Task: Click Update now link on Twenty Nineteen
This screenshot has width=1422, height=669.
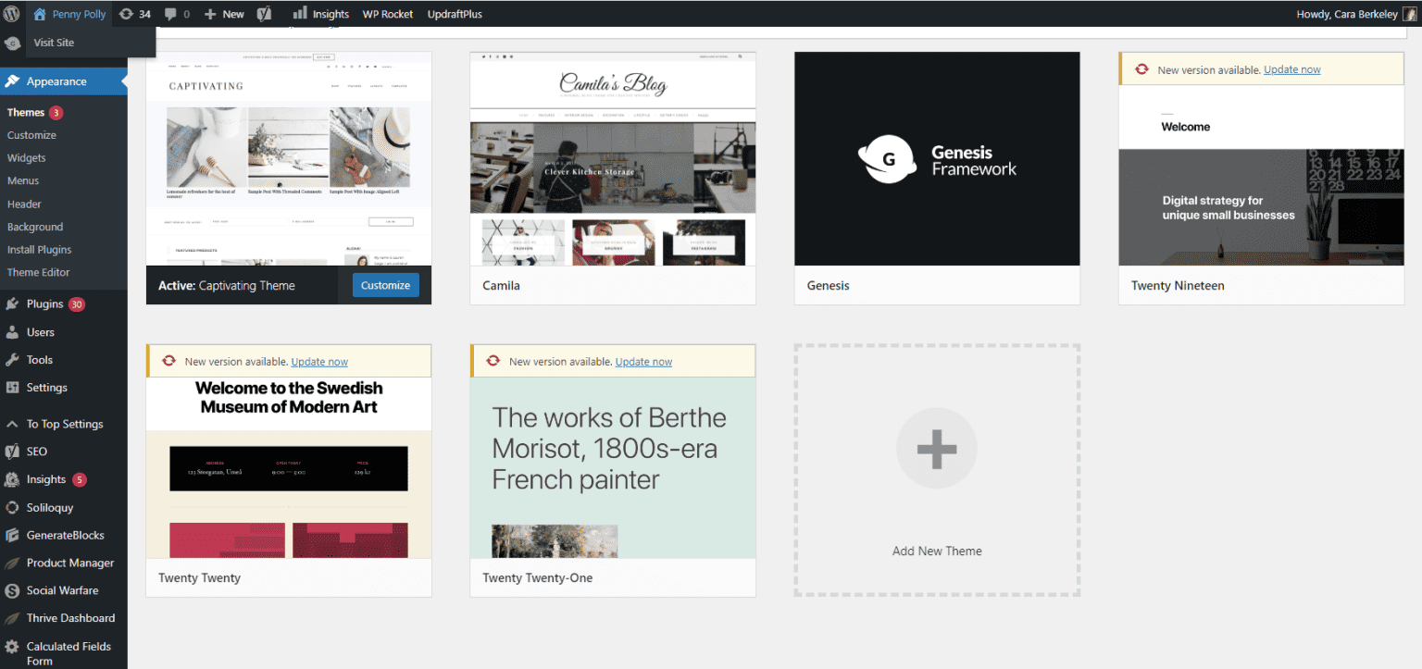Action: pos(1291,69)
